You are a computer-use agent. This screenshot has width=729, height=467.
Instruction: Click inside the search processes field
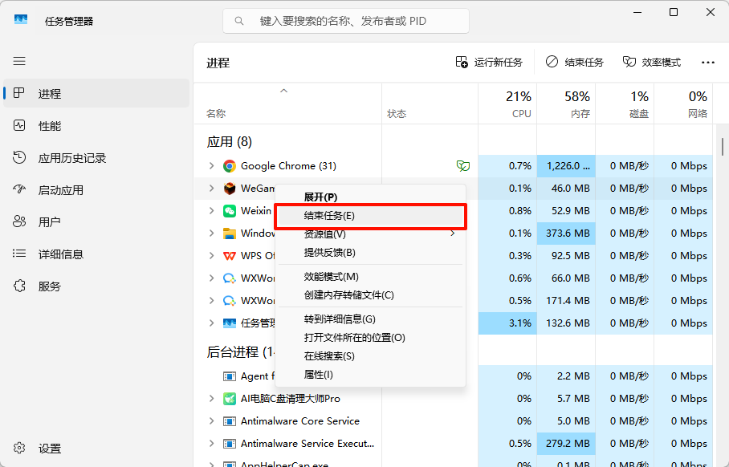click(x=345, y=21)
